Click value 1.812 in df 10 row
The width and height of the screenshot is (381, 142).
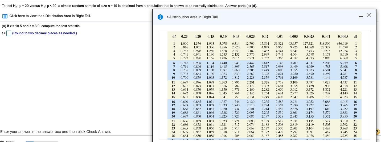click(236, 77)
